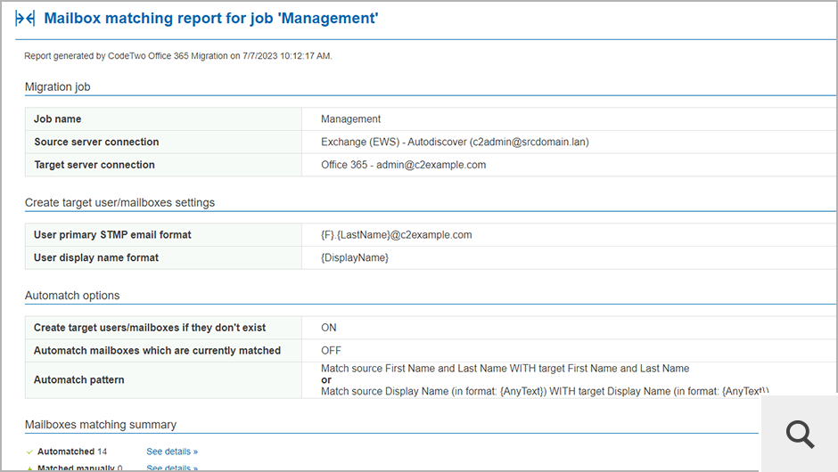The width and height of the screenshot is (838, 472).
Task: Click the 'Automatched 14' summary entry
Action: point(72,452)
